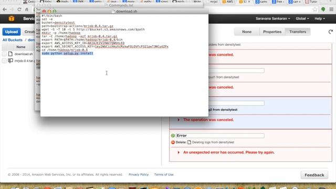
Task: Click the Error transfer progress bar
Action: click(220, 135)
